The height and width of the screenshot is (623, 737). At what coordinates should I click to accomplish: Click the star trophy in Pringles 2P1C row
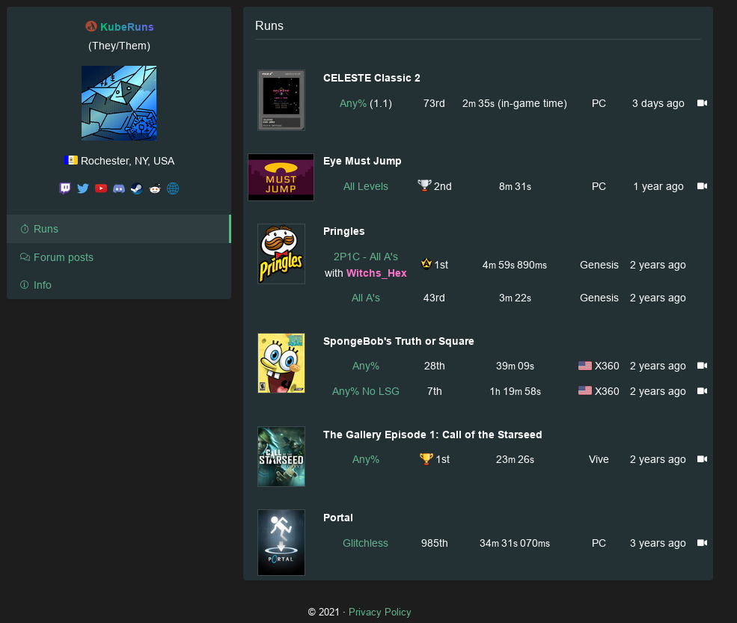pos(426,264)
